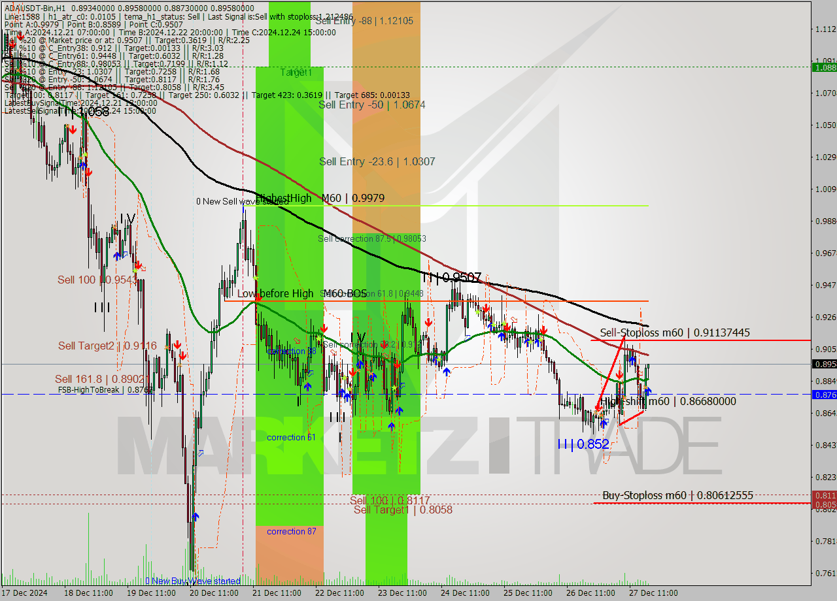Click the Buy-Stoploss m60 0.80612555 label

[x=677, y=495]
